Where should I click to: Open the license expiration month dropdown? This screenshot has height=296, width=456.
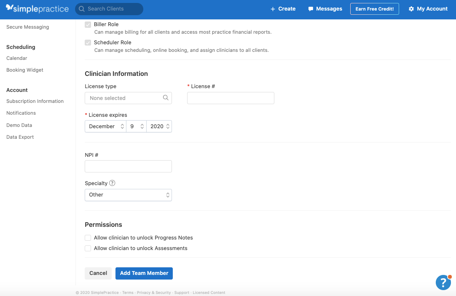(x=105, y=126)
